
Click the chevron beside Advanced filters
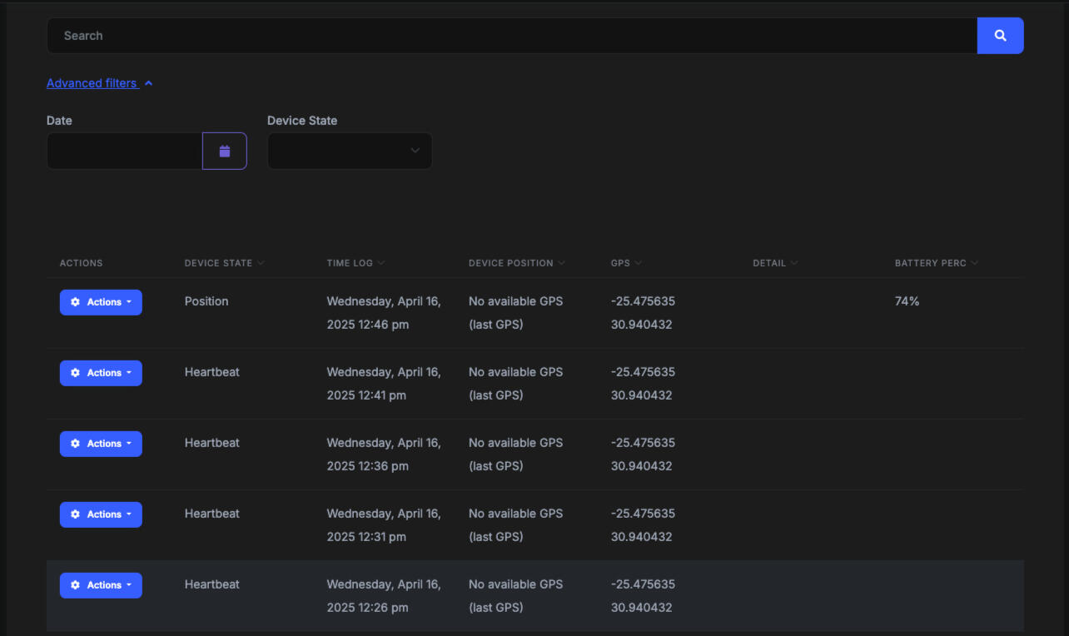click(x=148, y=83)
